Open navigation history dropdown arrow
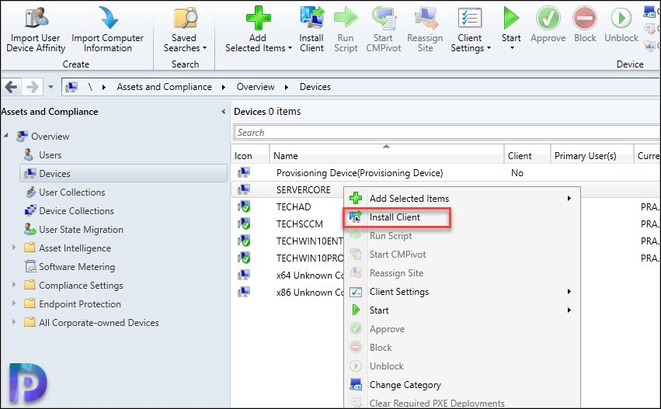This screenshot has height=409, width=661. coord(50,87)
